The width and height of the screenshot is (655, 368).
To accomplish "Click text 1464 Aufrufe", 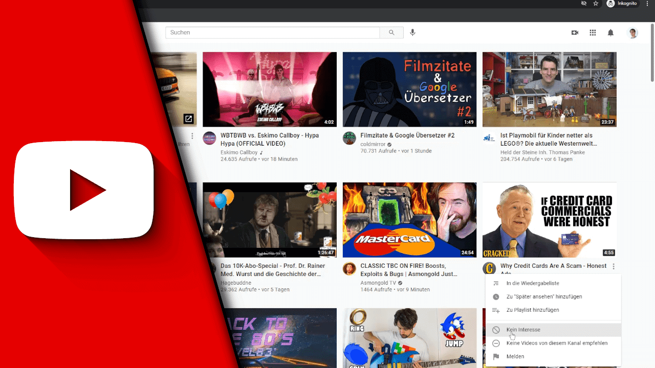I will (377, 289).
